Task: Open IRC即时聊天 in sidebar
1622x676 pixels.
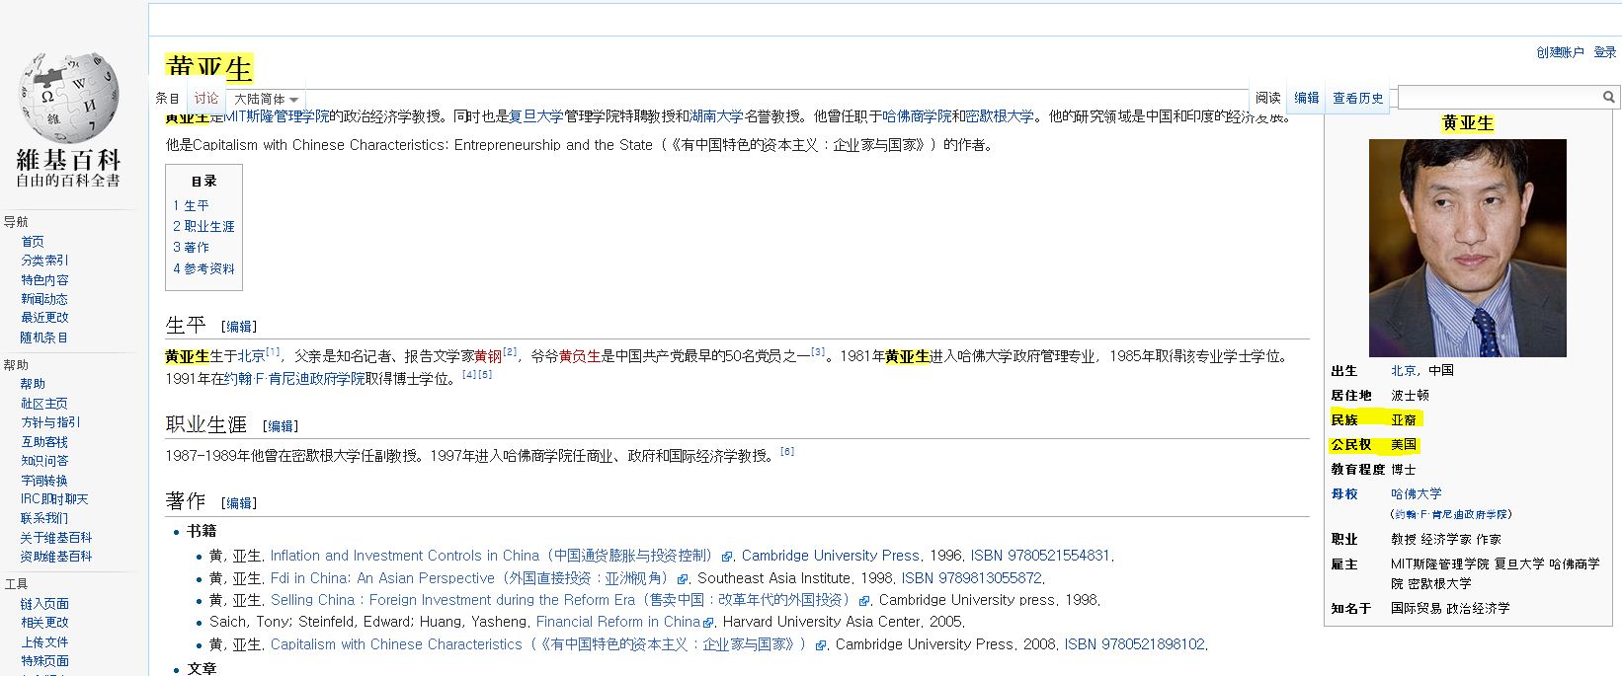Action: tap(54, 499)
